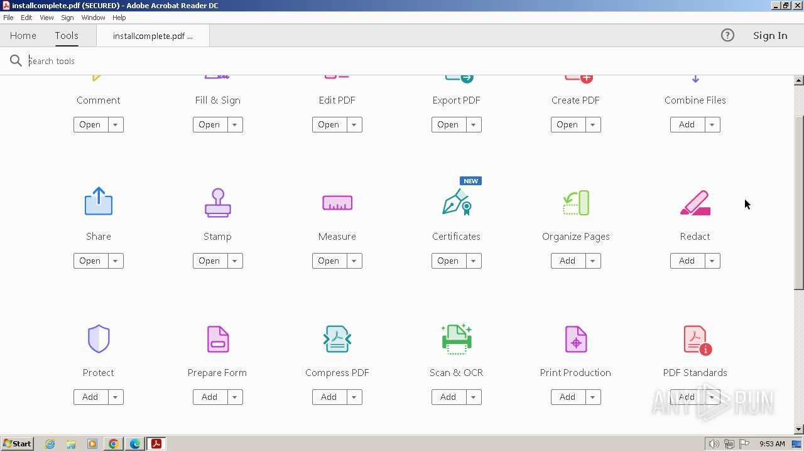
Task: Add the Prepare Form tool
Action: click(210, 397)
